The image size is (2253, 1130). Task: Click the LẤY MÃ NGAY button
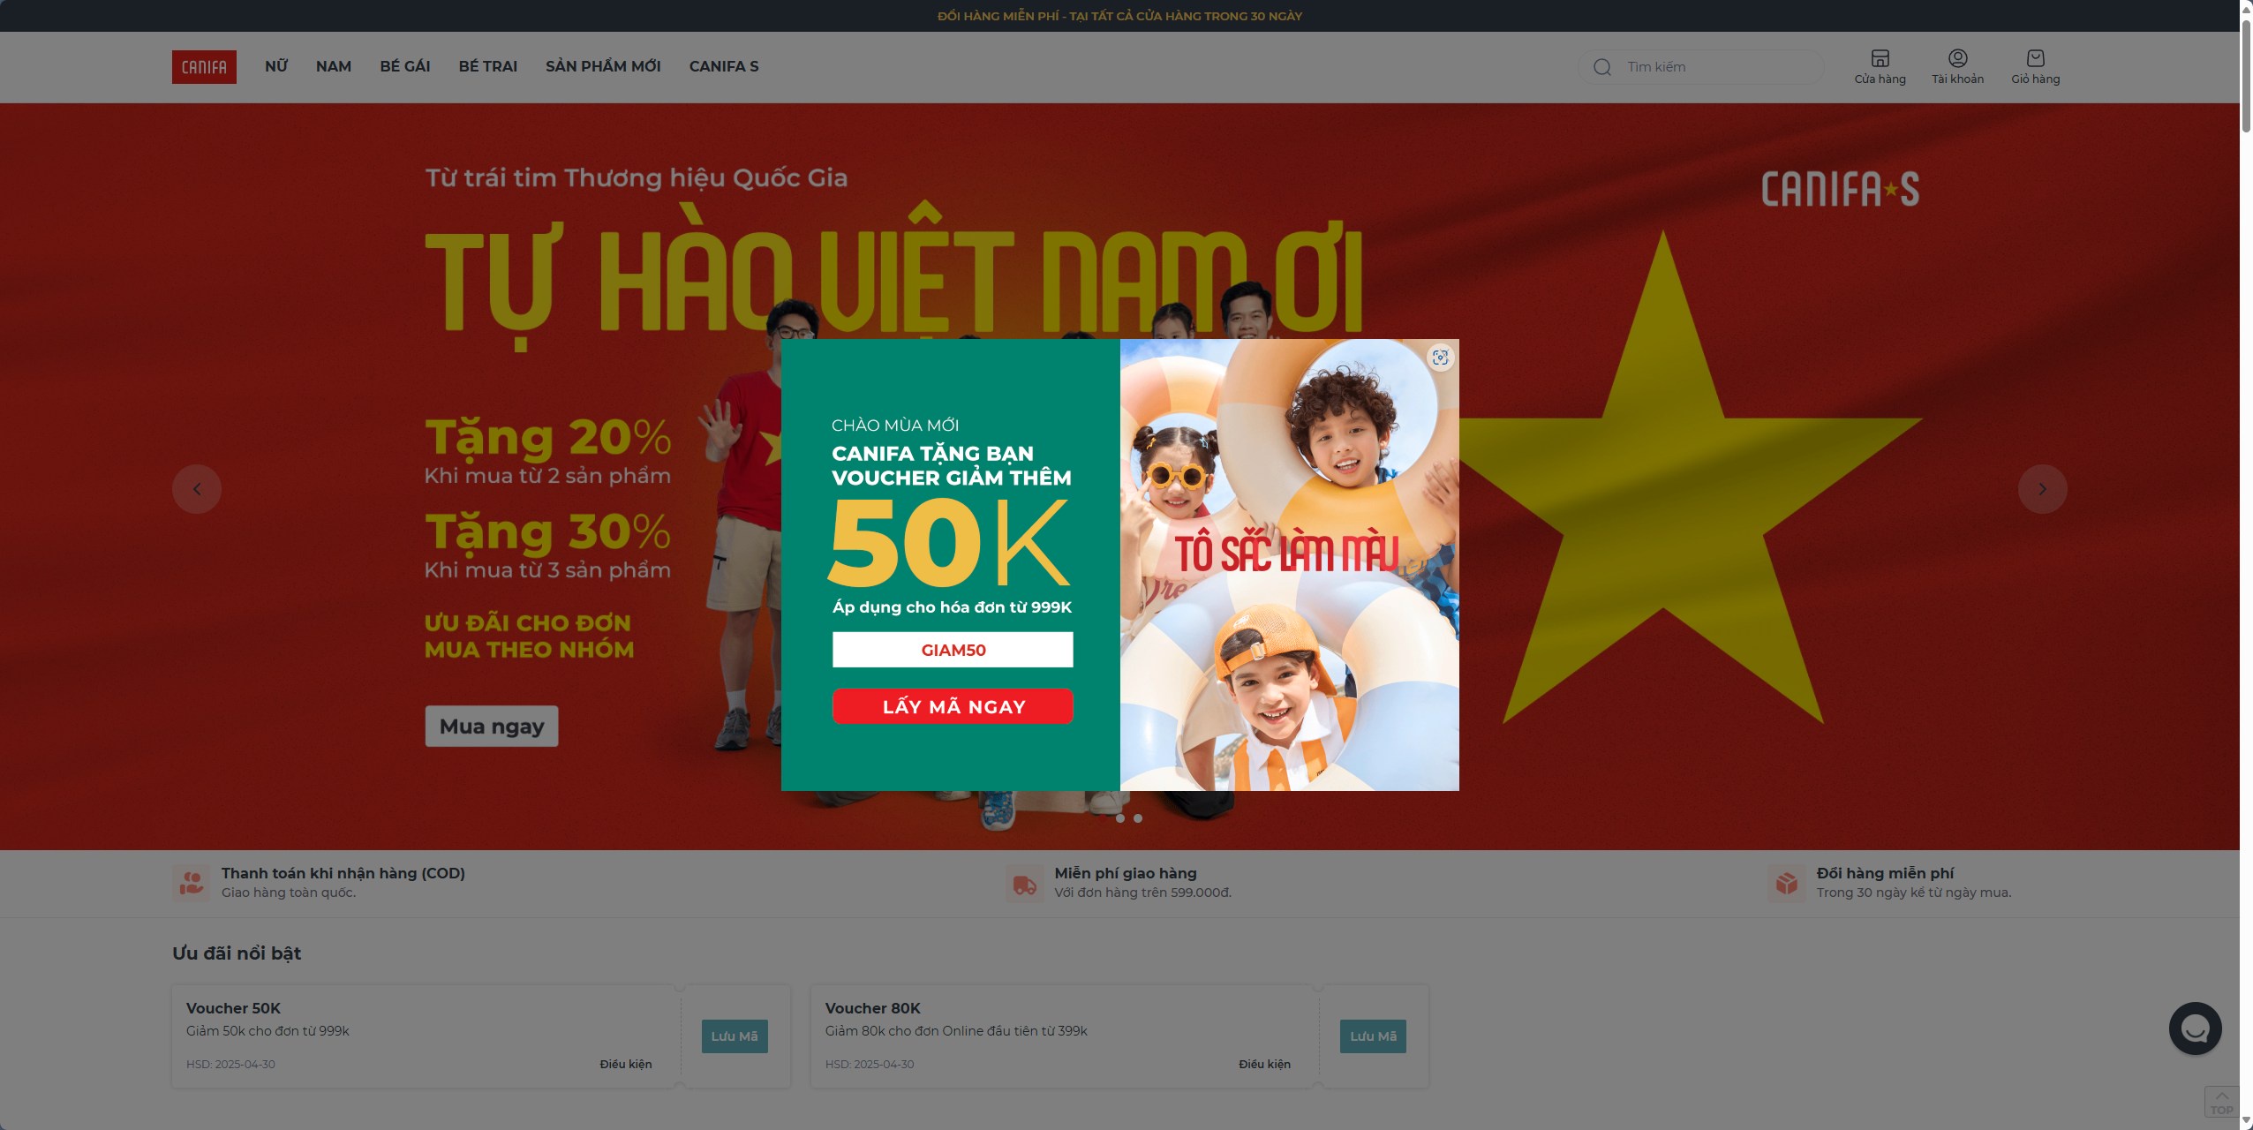coord(953,706)
